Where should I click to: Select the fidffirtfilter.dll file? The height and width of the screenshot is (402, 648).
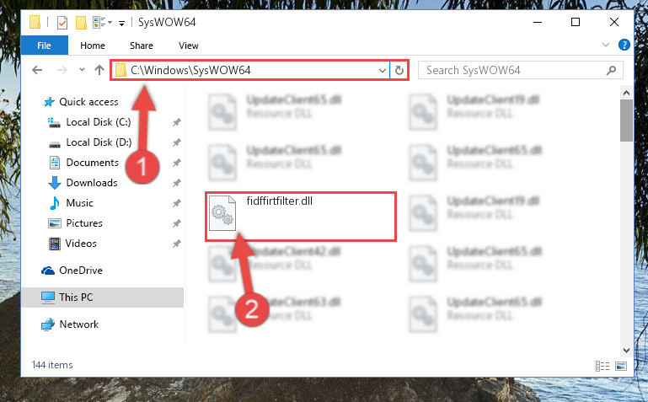point(301,217)
